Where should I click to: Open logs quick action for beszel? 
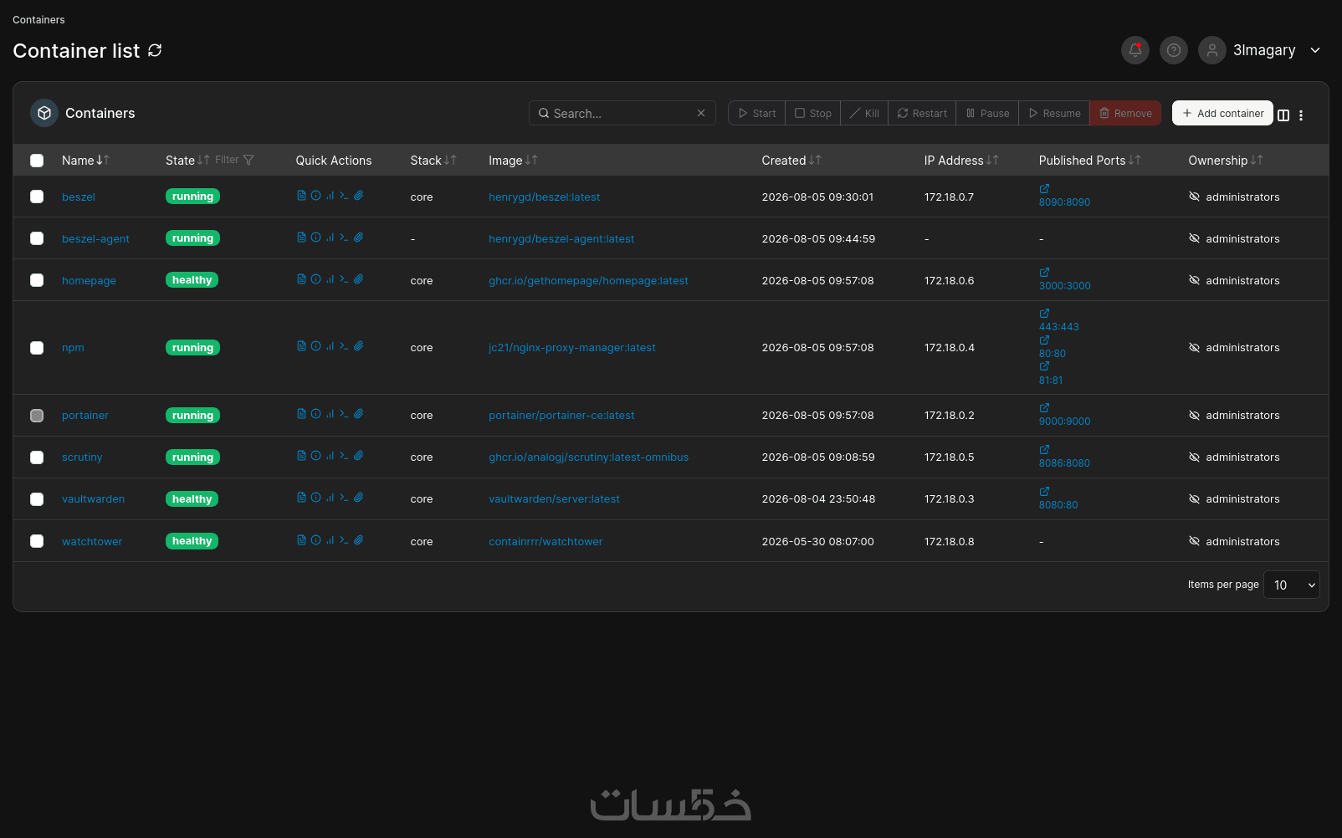point(301,196)
